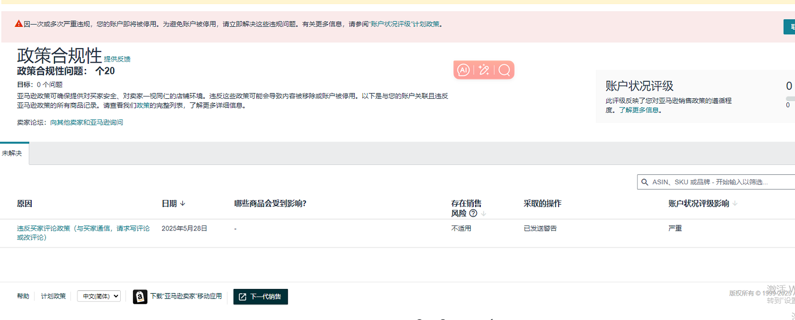The height and width of the screenshot is (320, 795).
Task: Click the 账户状况评级 panel heading
Action: (x=640, y=86)
